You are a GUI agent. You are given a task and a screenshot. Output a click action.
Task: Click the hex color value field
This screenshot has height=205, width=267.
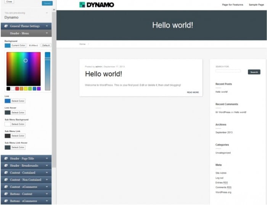(x=34, y=45)
